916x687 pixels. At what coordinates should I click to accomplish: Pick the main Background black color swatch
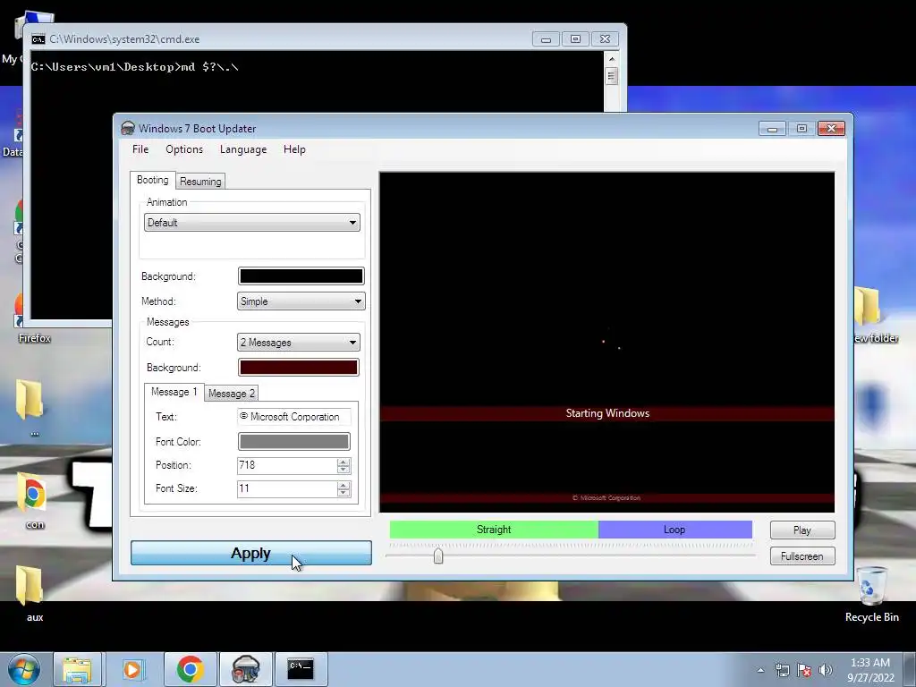[x=301, y=276]
